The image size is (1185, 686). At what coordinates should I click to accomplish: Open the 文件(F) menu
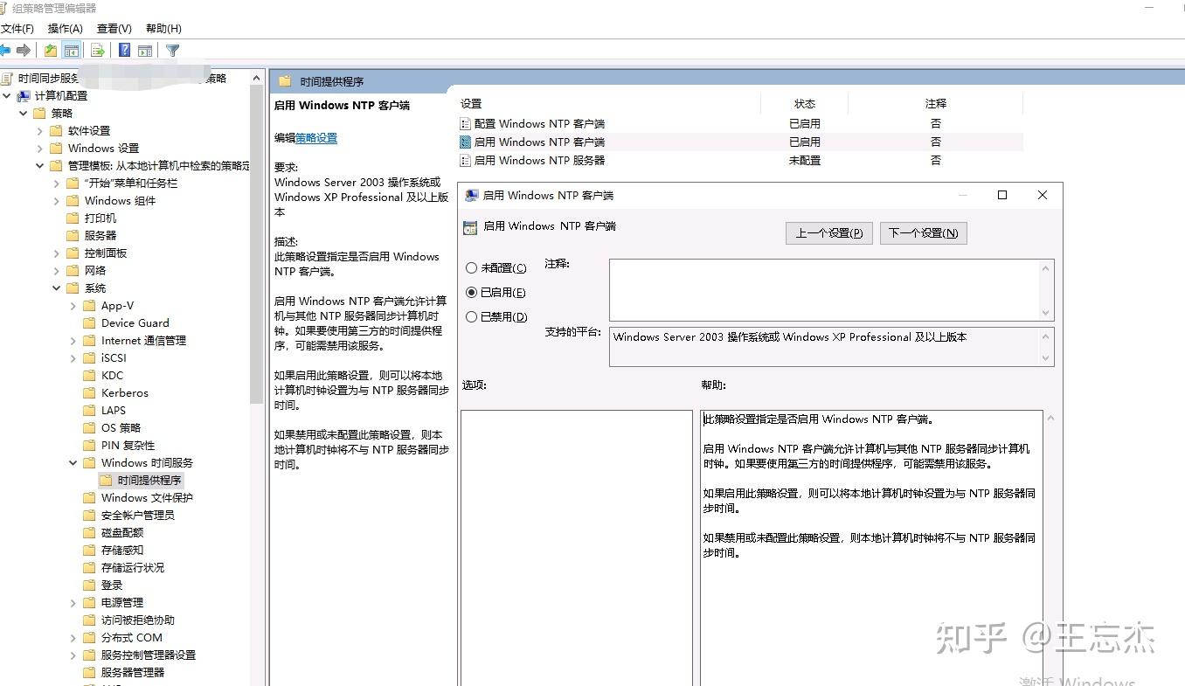(17, 29)
